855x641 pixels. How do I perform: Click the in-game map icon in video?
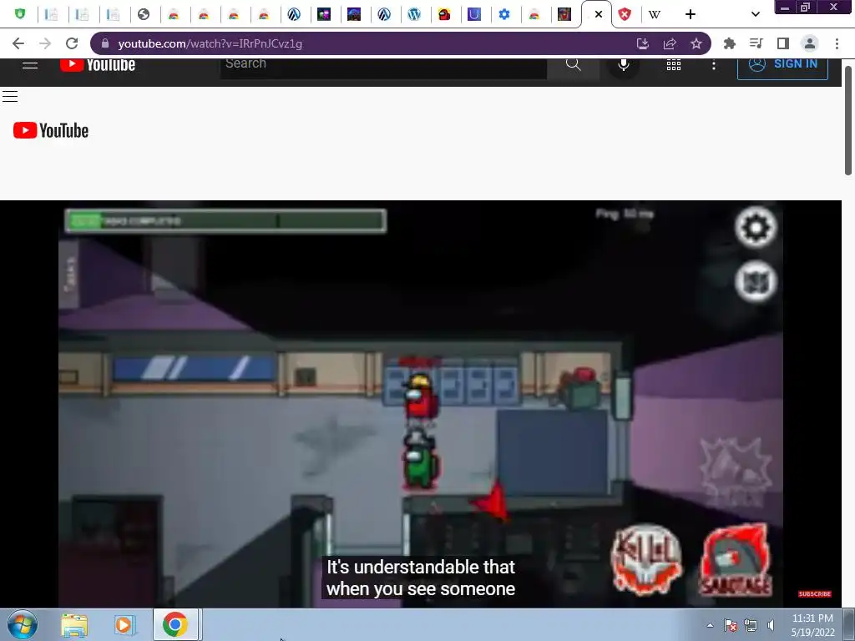(755, 282)
